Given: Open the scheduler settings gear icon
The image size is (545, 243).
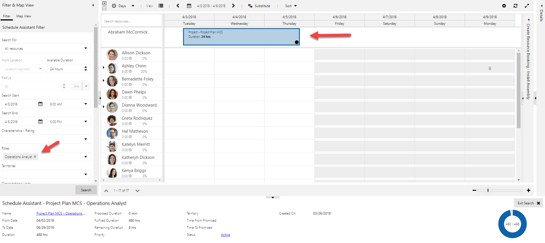Looking at the screenshot, I should [504, 6].
